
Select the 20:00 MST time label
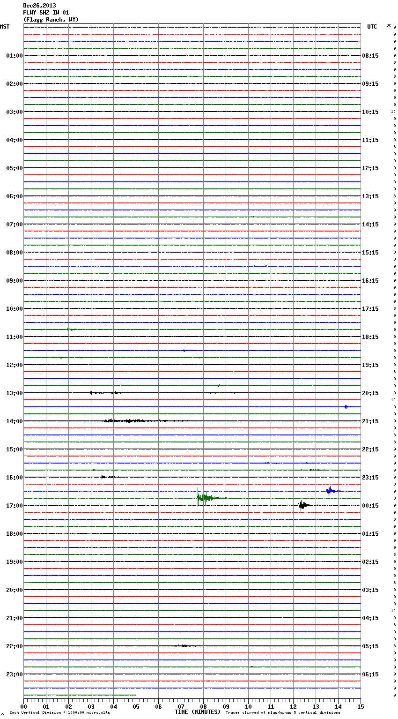(x=14, y=590)
